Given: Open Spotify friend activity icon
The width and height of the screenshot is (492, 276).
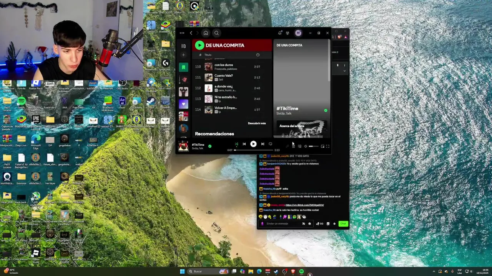Looking at the screenshot, I should 288,33.
